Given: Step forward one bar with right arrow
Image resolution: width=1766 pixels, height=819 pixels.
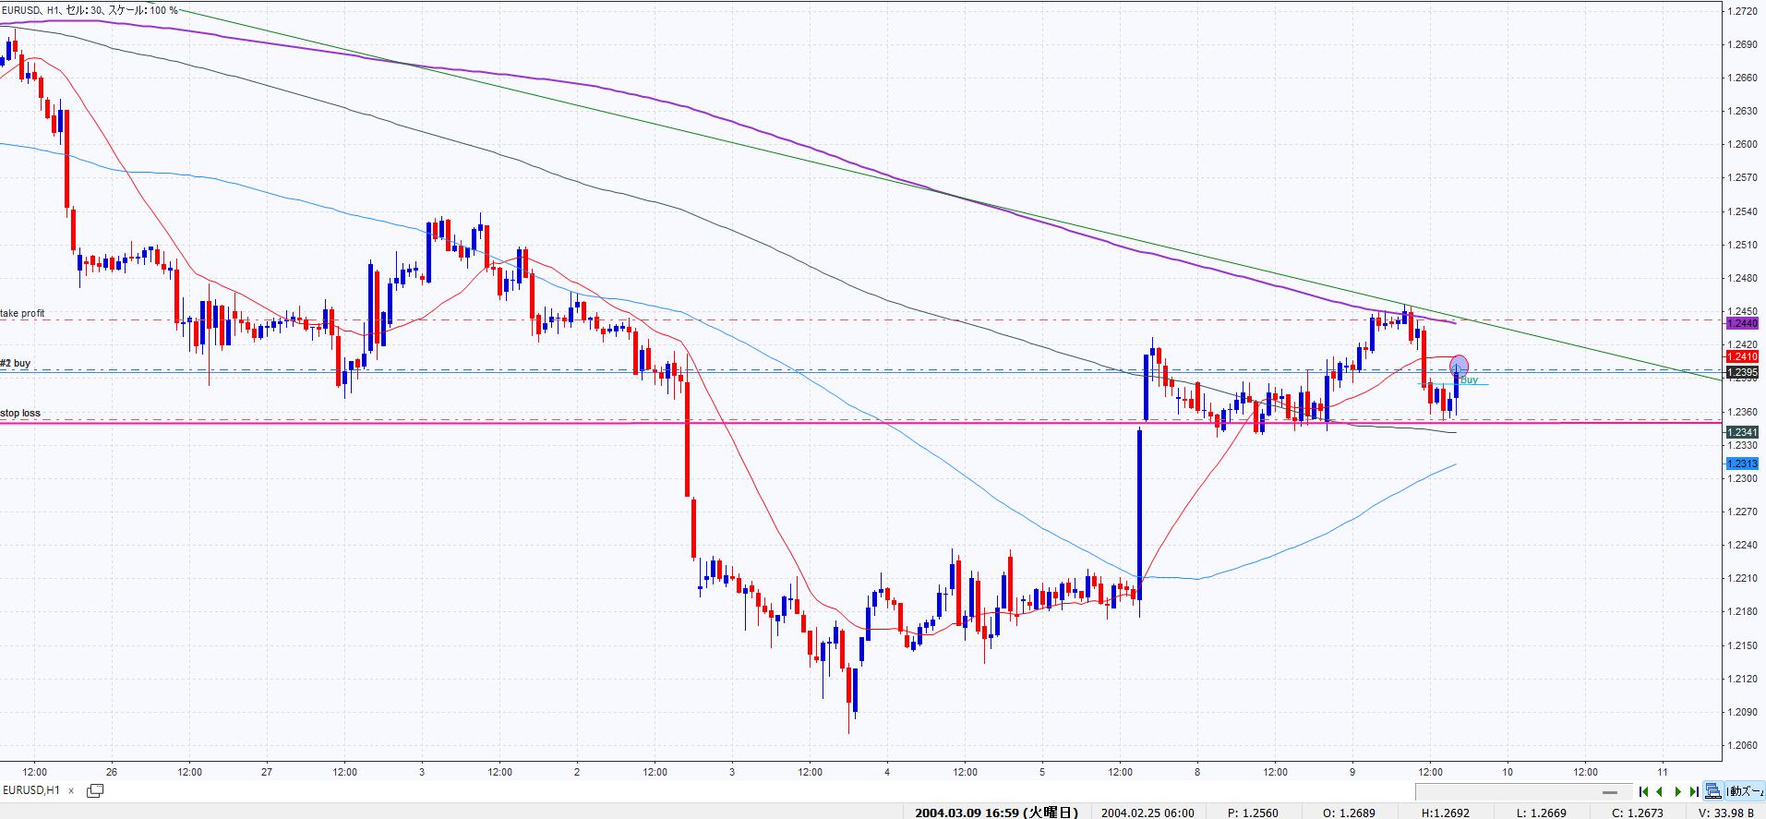Looking at the screenshot, I should click(1677, 791).
